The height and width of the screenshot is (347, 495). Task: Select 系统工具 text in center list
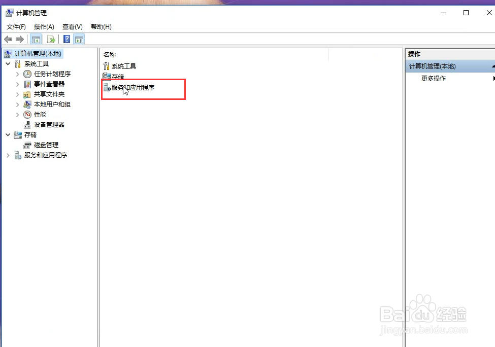pyautogui.click(x=124, y=66)
